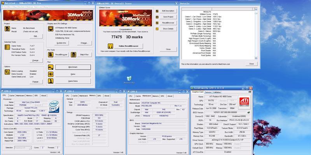The width and height of the screenshot is (311, 155).
Task: Open System Info in 3DMark
Action: [61, 43]
